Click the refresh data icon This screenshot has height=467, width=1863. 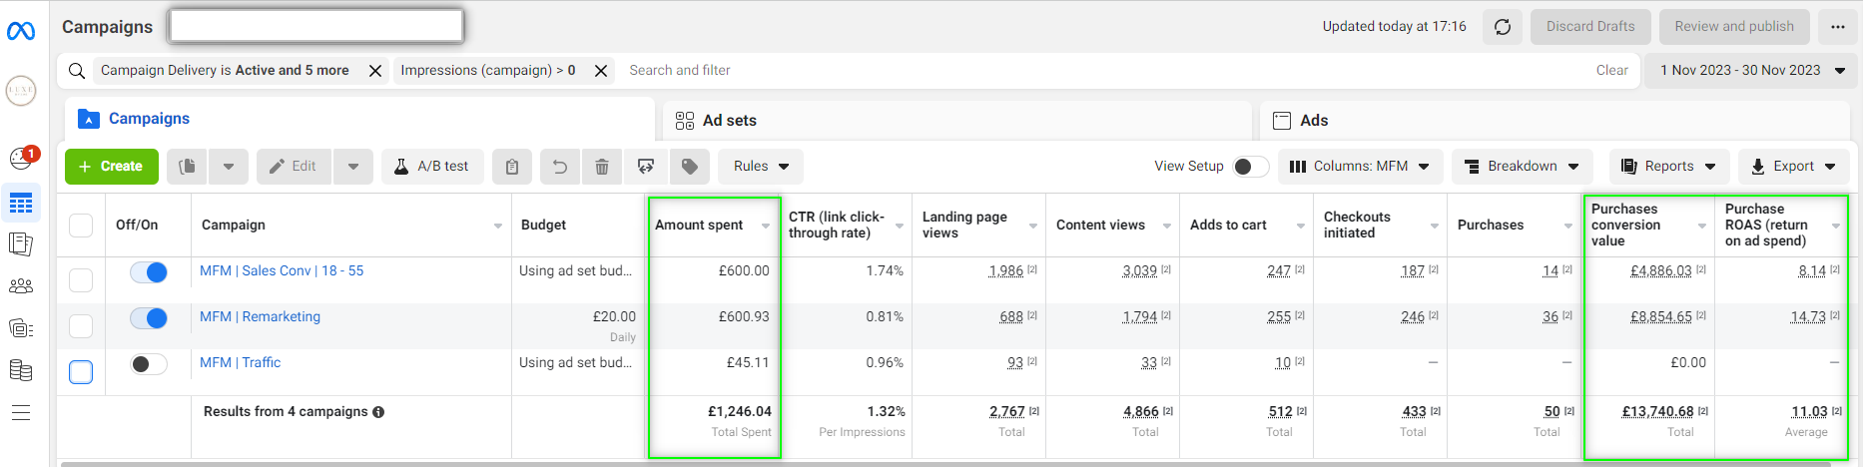1503,27
